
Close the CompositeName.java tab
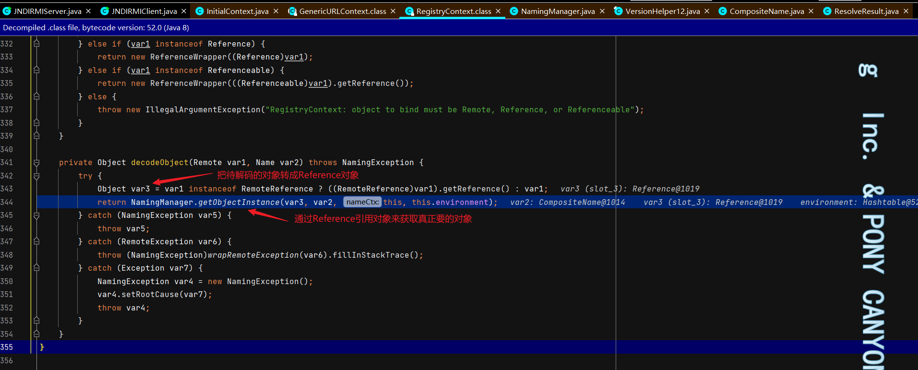pos(811,11)
